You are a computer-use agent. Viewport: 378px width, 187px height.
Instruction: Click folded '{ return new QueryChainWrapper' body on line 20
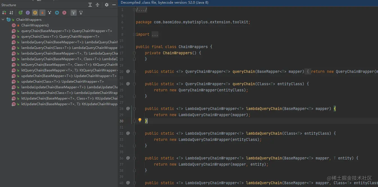pos(341,71)
